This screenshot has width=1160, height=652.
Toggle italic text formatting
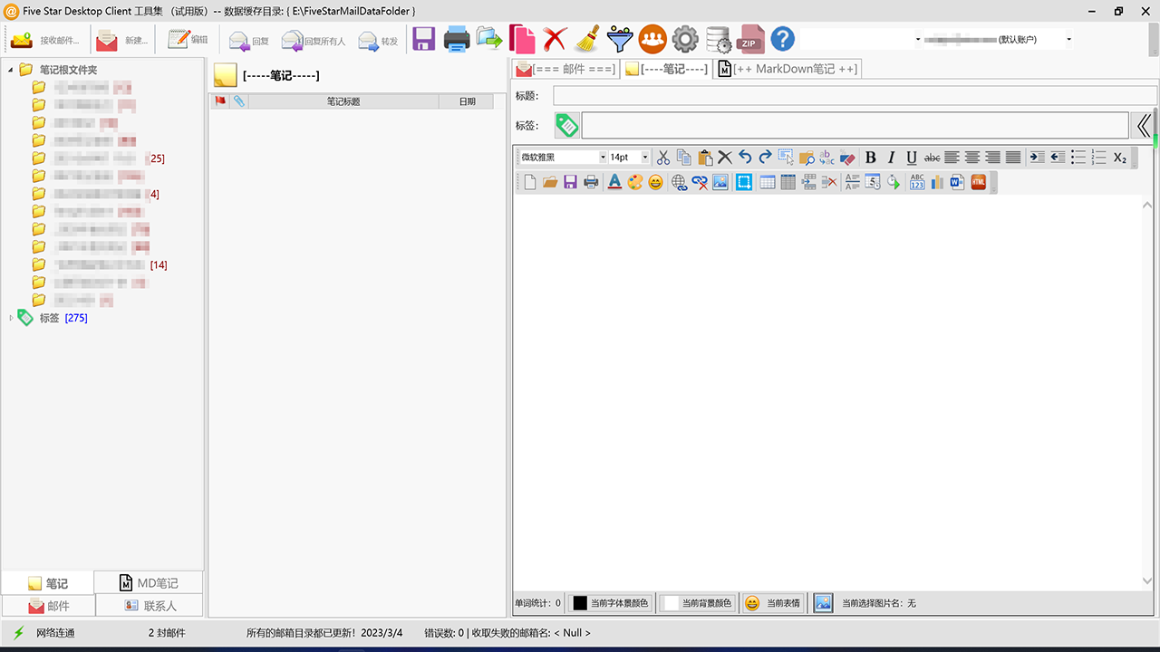[x=891, y=158]
